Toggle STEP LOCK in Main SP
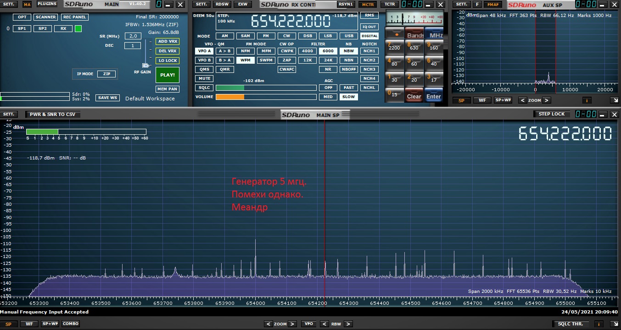Image resolution: width=621 pixels, height=330 pixels. 552,114
